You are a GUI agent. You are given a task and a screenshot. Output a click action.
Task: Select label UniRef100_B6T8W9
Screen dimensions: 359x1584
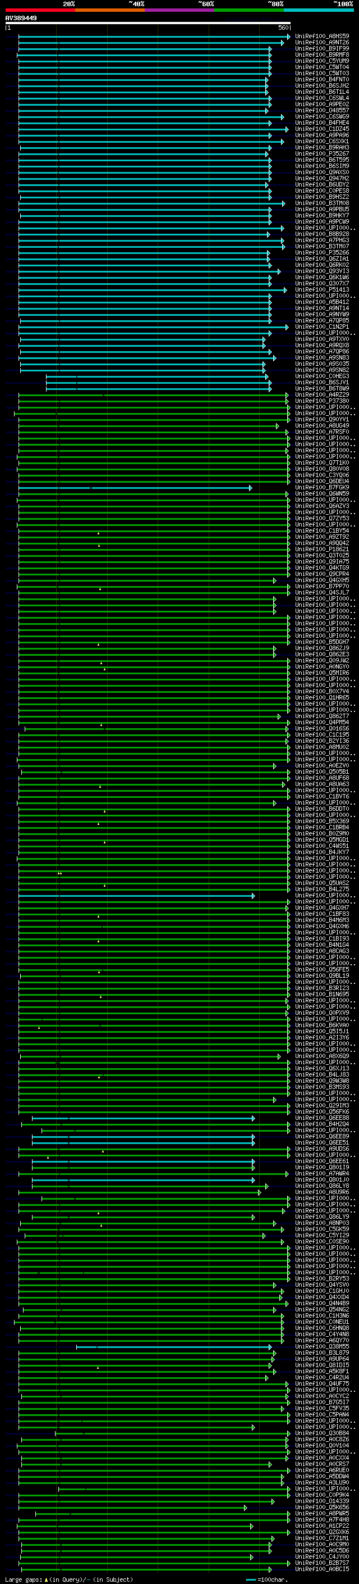coord(322,388)
